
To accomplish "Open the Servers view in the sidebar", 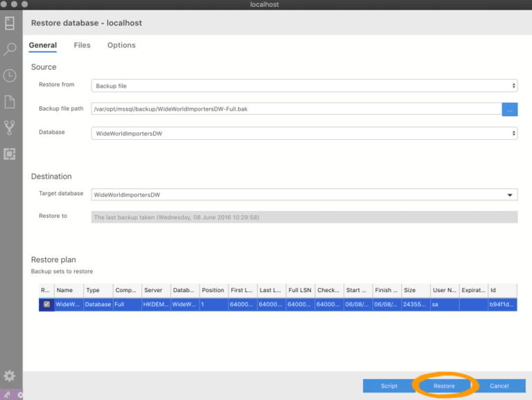I will (x=10, y=23).
